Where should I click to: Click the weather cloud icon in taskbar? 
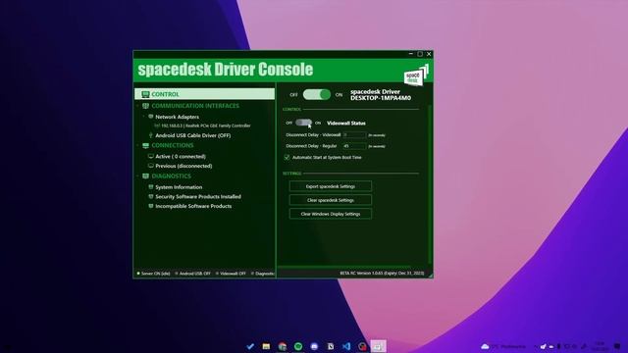[485, 346]
